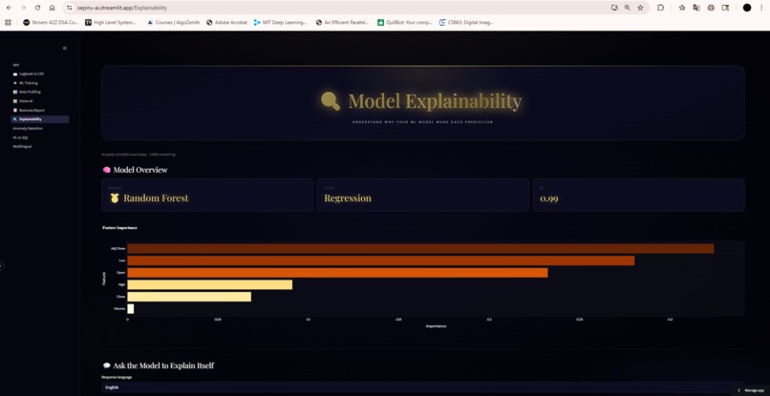Open the browser side panel icon
The image size is (770, 396).
[725, 8]
